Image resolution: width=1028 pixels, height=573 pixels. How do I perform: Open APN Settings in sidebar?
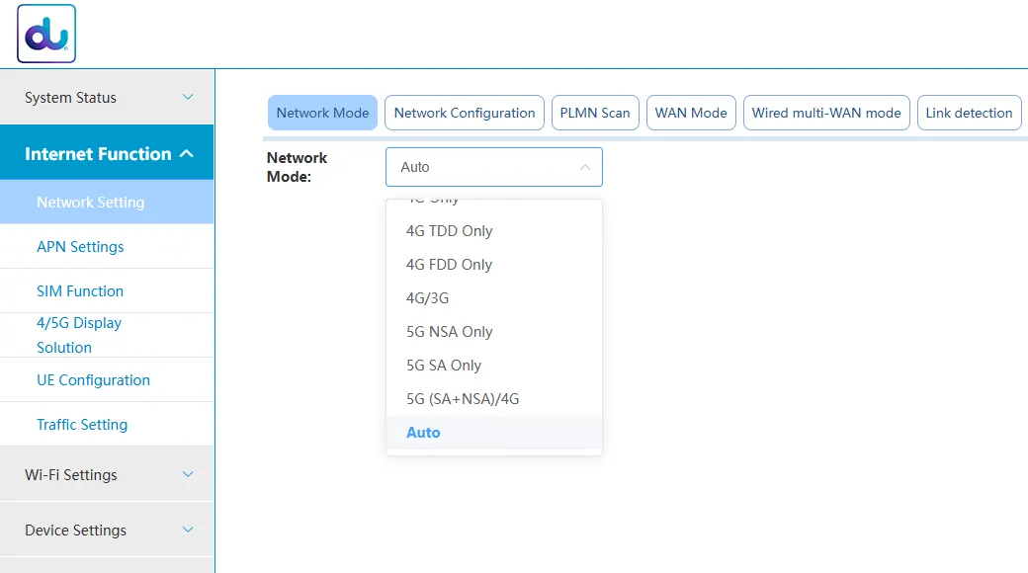point(80,247)
